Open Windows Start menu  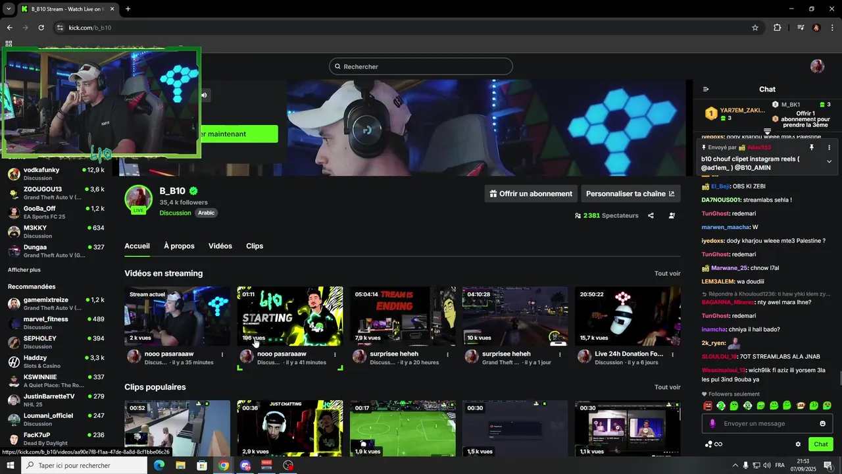point(10,465)
